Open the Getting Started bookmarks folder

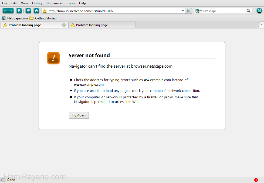(x=31, y=18)
